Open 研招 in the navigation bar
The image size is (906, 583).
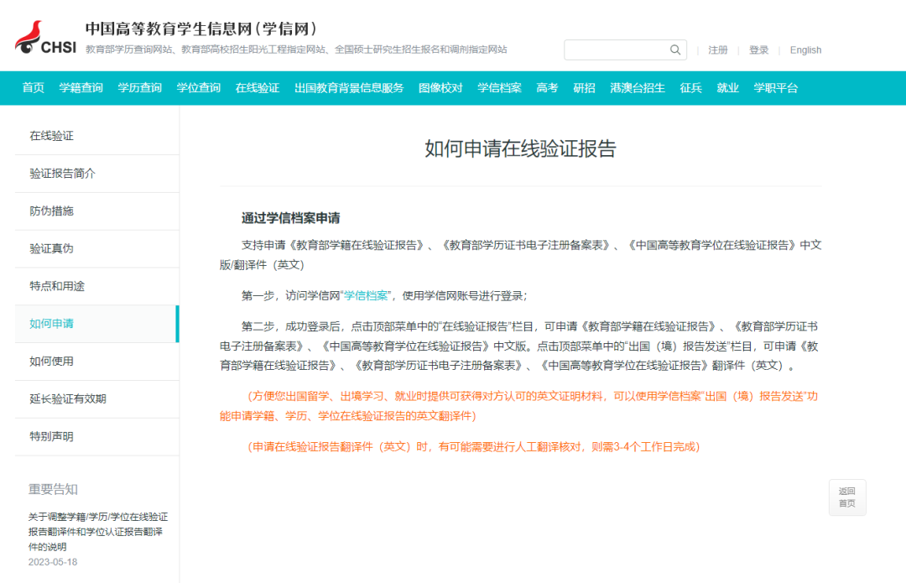click(584, 88)
